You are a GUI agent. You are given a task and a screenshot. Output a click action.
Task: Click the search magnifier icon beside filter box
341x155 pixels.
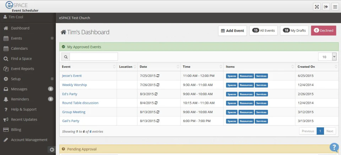tap(66, 57)
